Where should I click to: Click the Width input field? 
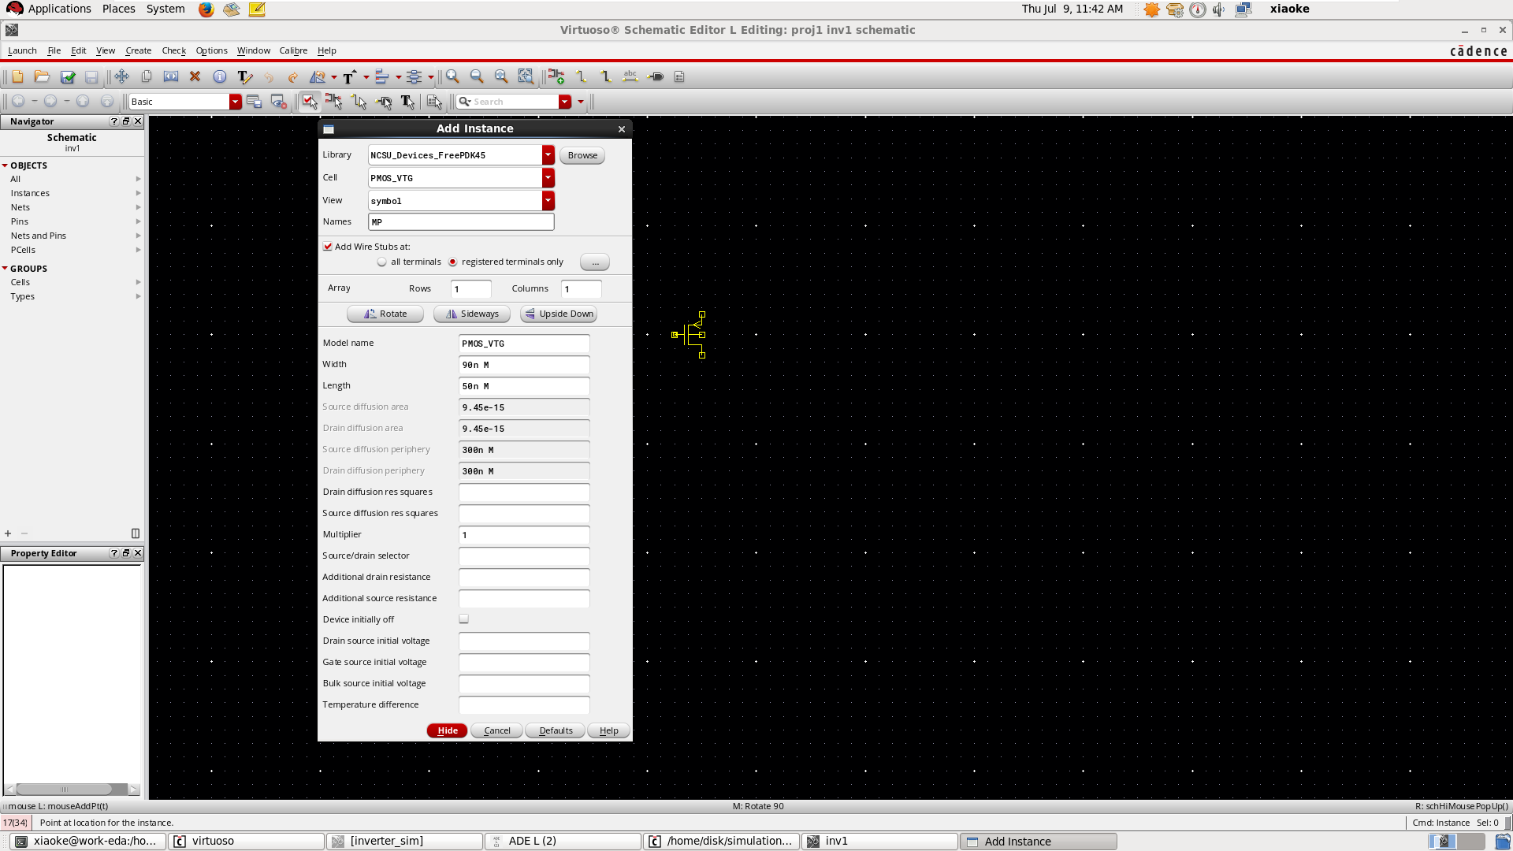[523, 365]
